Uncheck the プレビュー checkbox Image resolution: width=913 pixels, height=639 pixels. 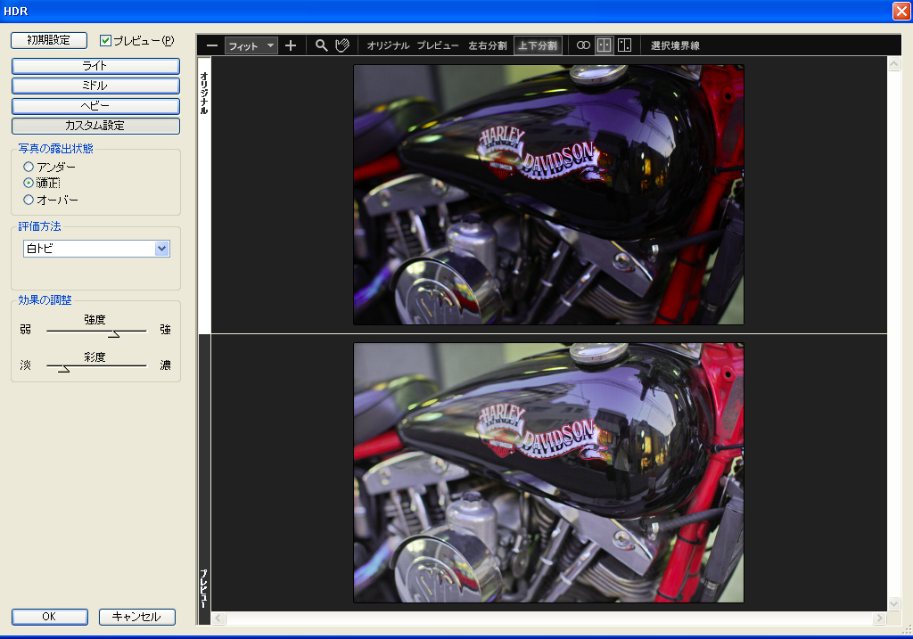click(x=105, y=40)
